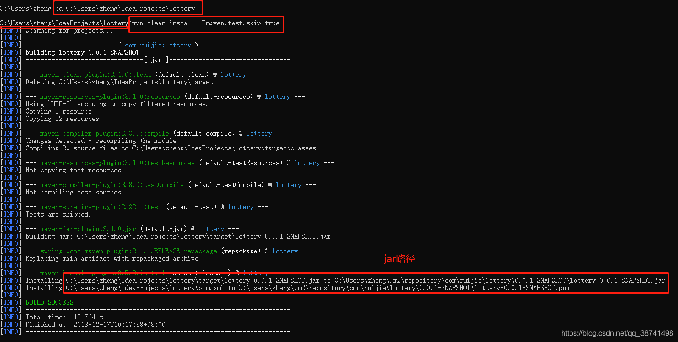The height and width of the screenshot is (342, 678).
Task: Click the maven-resources-plugin:3.1.0:resources label
Action: (x=110, y=96)
